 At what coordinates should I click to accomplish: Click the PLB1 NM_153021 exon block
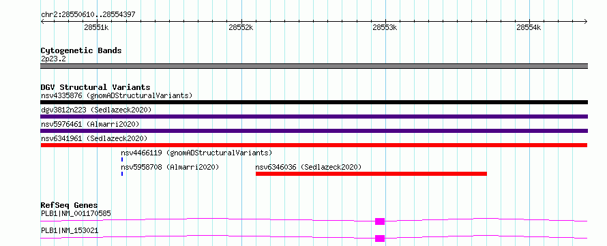pyautogui.click(x=380, y=239)
